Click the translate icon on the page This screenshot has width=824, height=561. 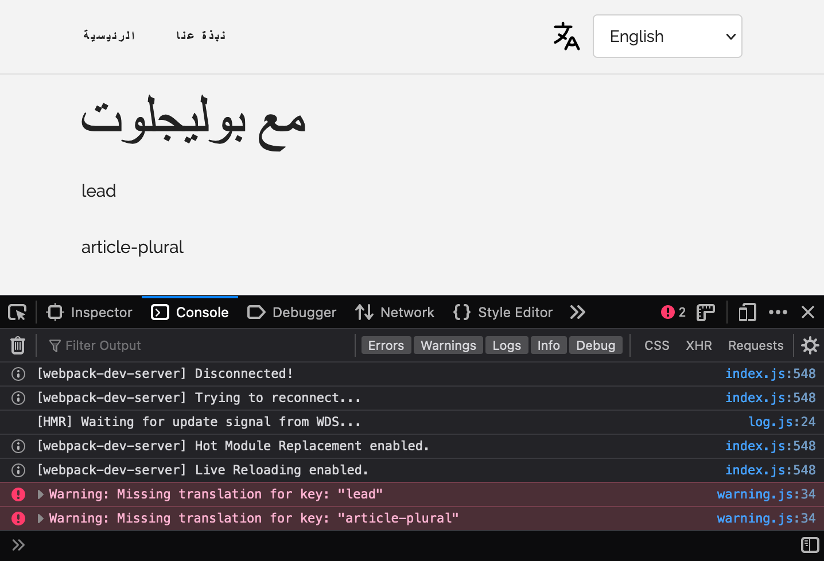(x=566, y=36)
